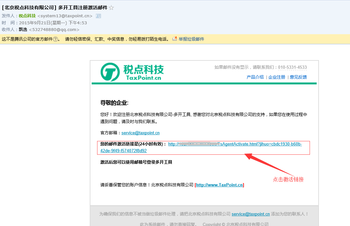Screen dimensions: 350x226
Task: Click the warning 这不是腾讯公司的官方邮件
Action: 27,39
